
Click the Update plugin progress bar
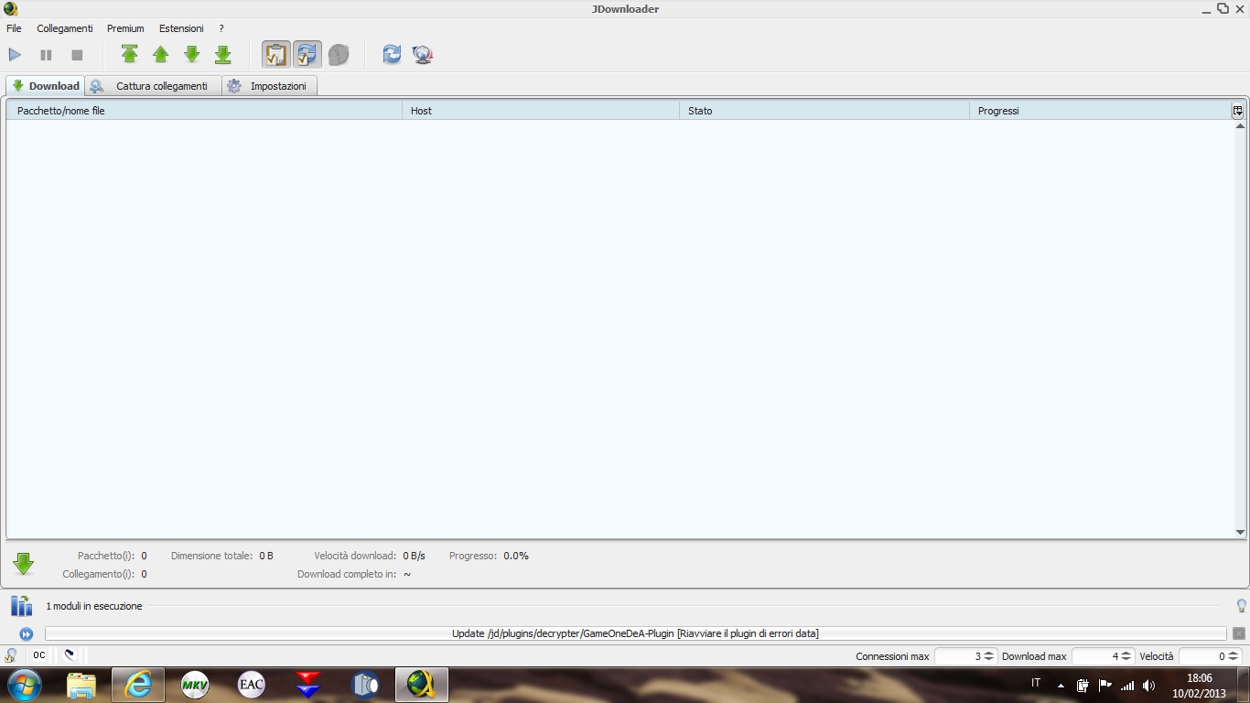click(x=636, y=633)
